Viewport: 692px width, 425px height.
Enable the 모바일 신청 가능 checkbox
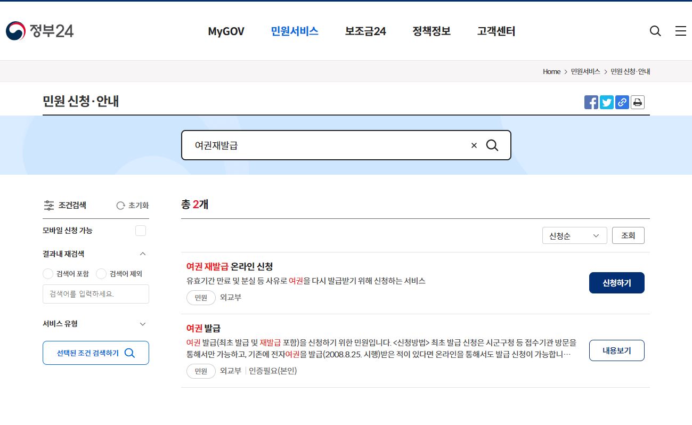point(140,230)
